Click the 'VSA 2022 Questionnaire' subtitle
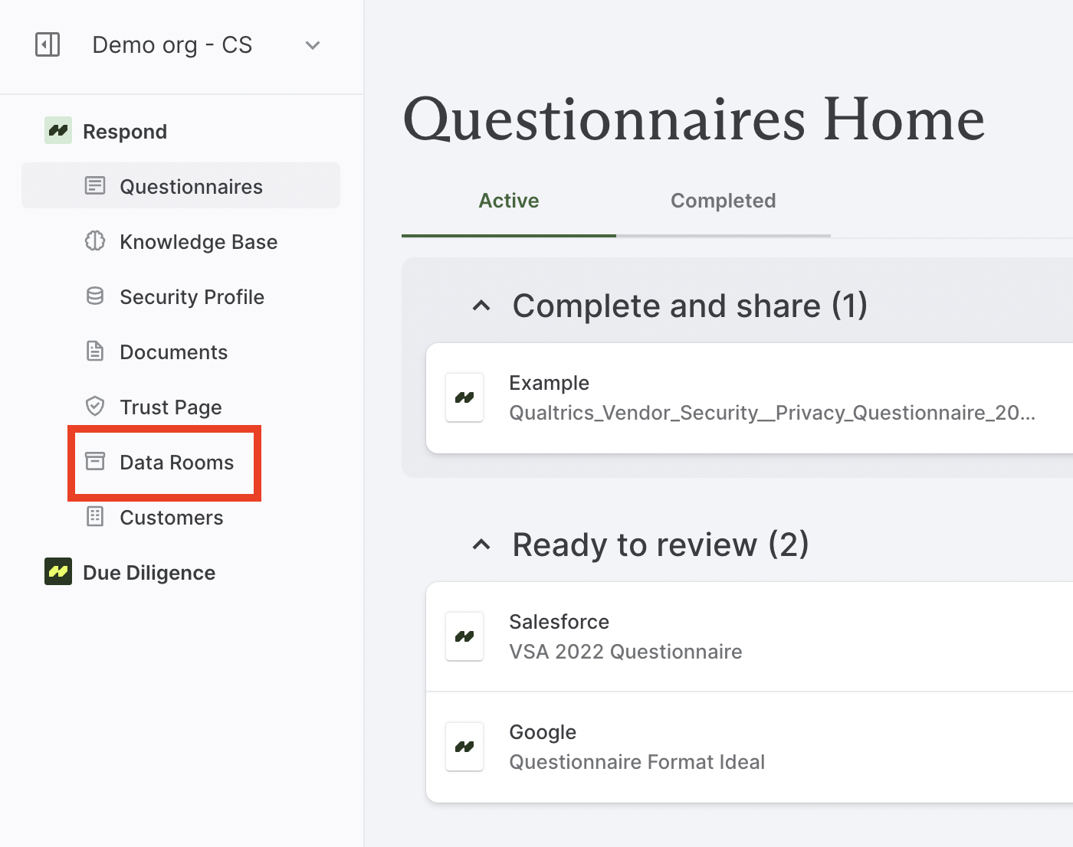This screenshot has height=847, width=1073. pos(626,652)
